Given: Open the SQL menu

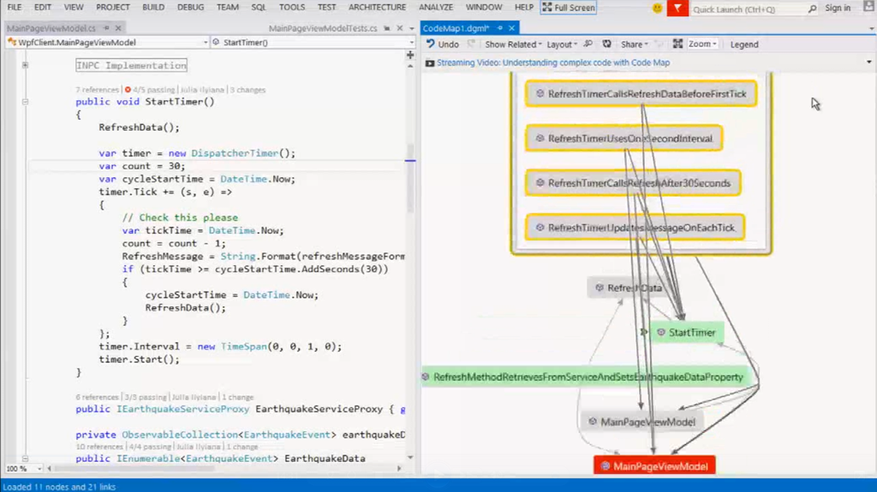Looking at the screenshot, I should click(259, 7).
